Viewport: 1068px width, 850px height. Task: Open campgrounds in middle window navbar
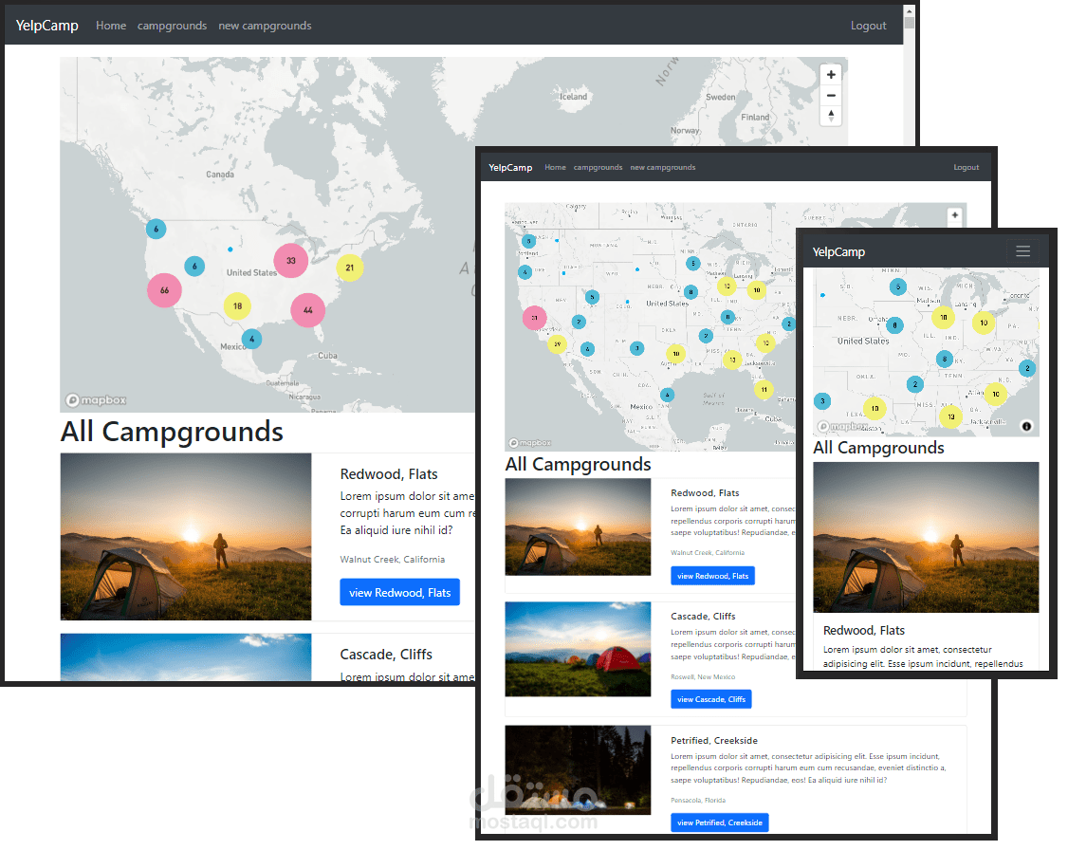[x=598, y=167]
